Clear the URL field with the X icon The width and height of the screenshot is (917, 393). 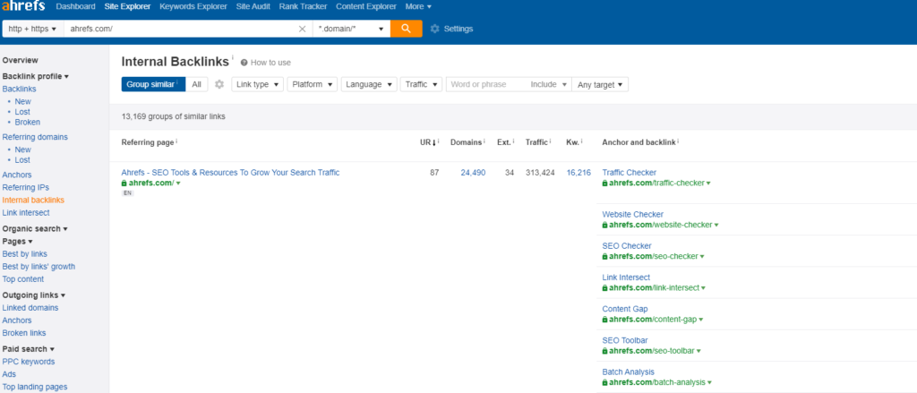tap(303, 29)
